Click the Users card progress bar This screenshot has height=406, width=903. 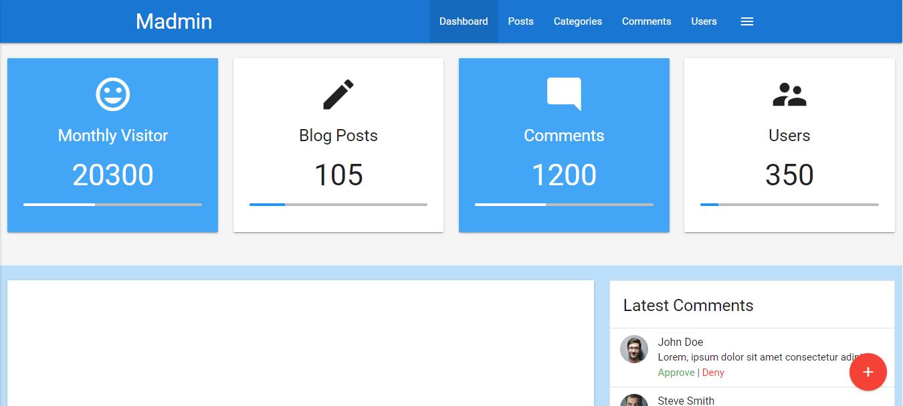pos(789,205)
